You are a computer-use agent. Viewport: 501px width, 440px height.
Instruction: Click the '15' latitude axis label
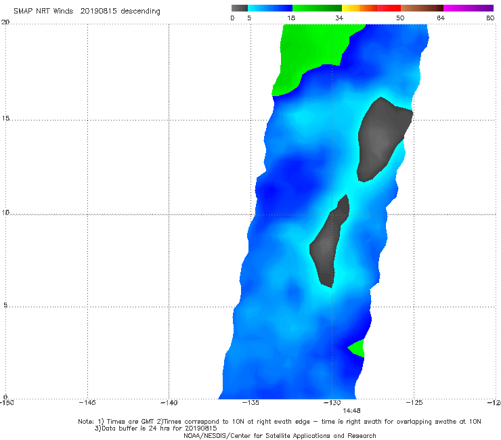coord(5,118)
